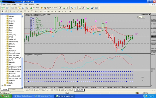156x98 pixels.
Task: Click the Navigator scrollbar down arrow
Action: tap(22, 87)
